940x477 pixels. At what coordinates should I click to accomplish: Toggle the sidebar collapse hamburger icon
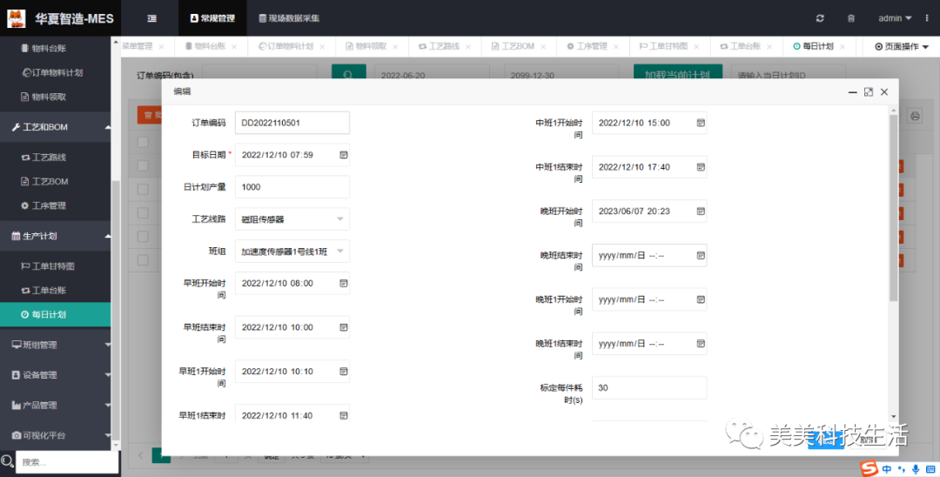[151, 18]
